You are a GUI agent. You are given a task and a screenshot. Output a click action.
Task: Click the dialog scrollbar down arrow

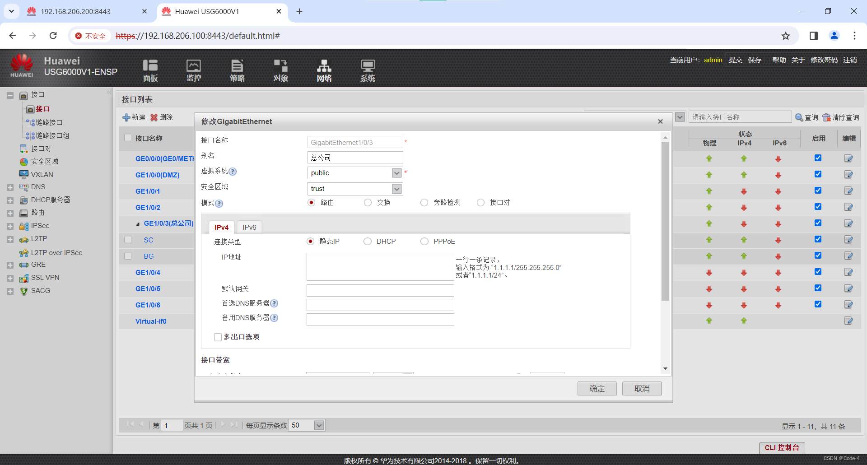coord(665,368)
